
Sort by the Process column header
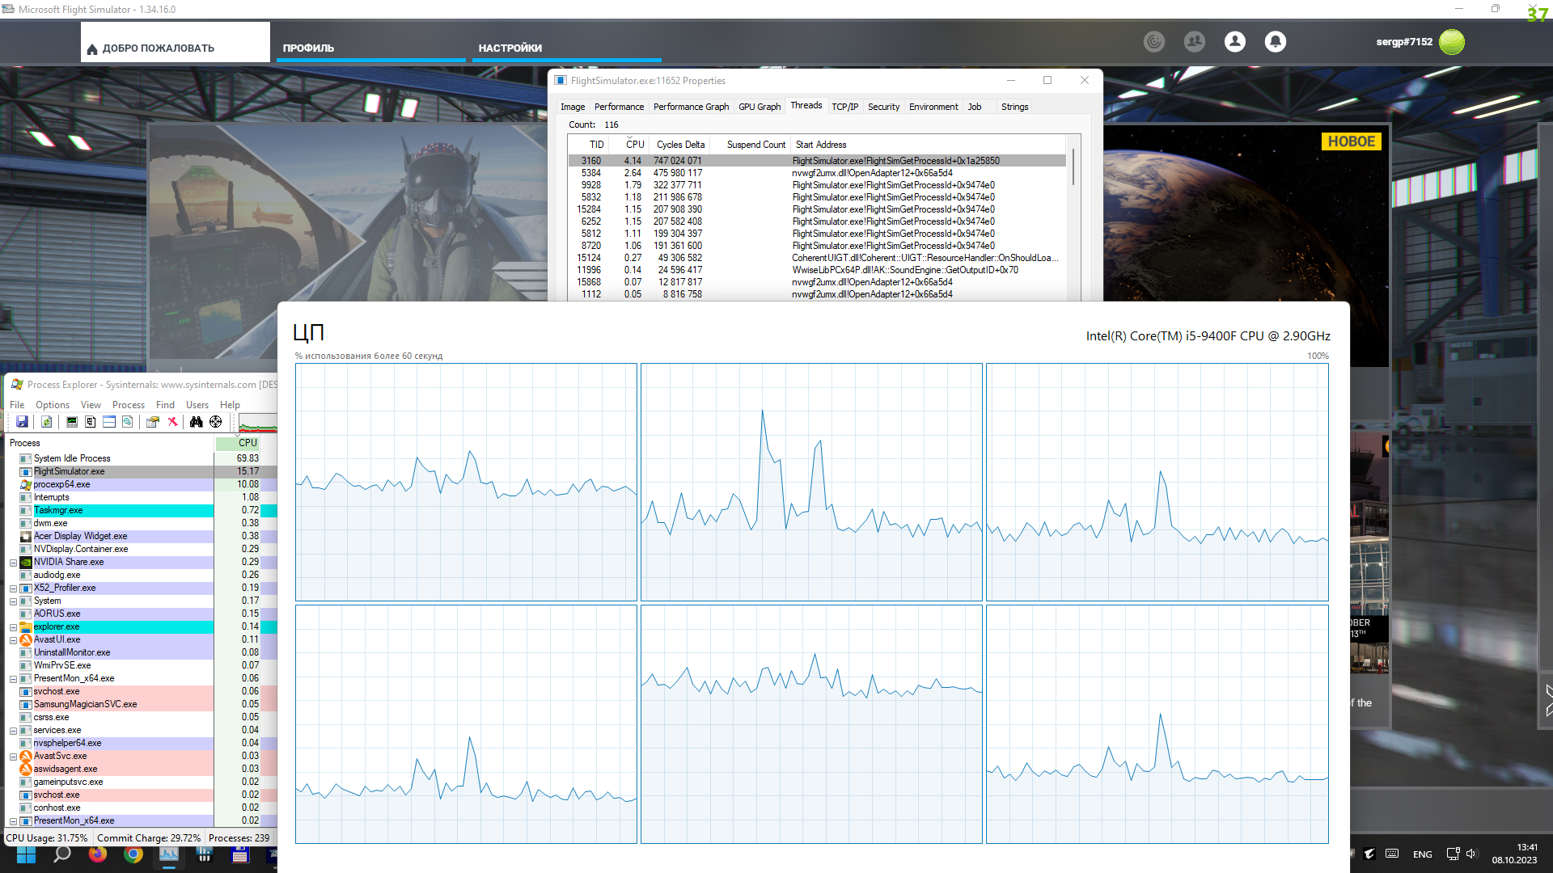coord(111,443)
